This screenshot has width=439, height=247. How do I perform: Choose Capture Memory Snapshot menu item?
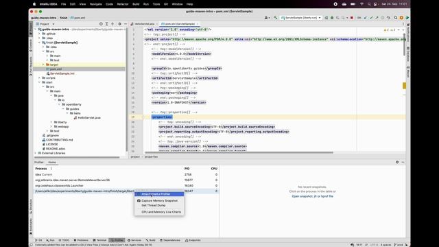click(x=159, y=200)
